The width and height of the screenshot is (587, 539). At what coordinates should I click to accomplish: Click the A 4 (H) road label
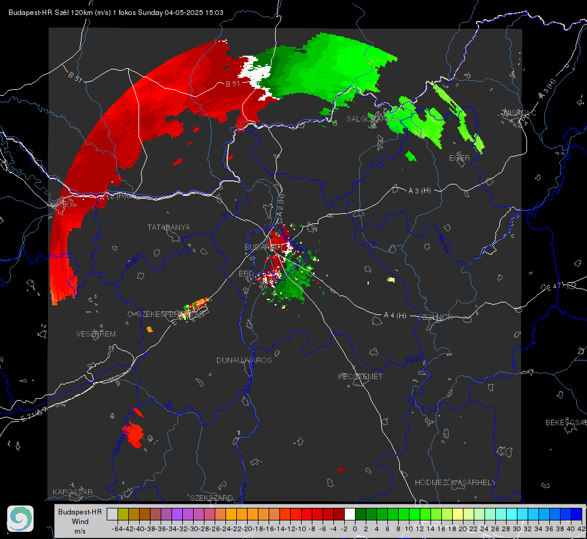395,316
